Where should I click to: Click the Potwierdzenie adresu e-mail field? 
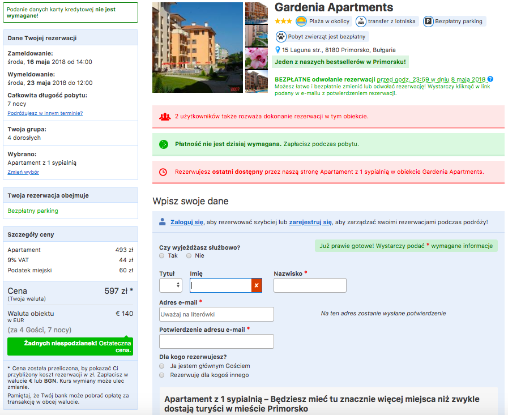[x=216, y=341]
